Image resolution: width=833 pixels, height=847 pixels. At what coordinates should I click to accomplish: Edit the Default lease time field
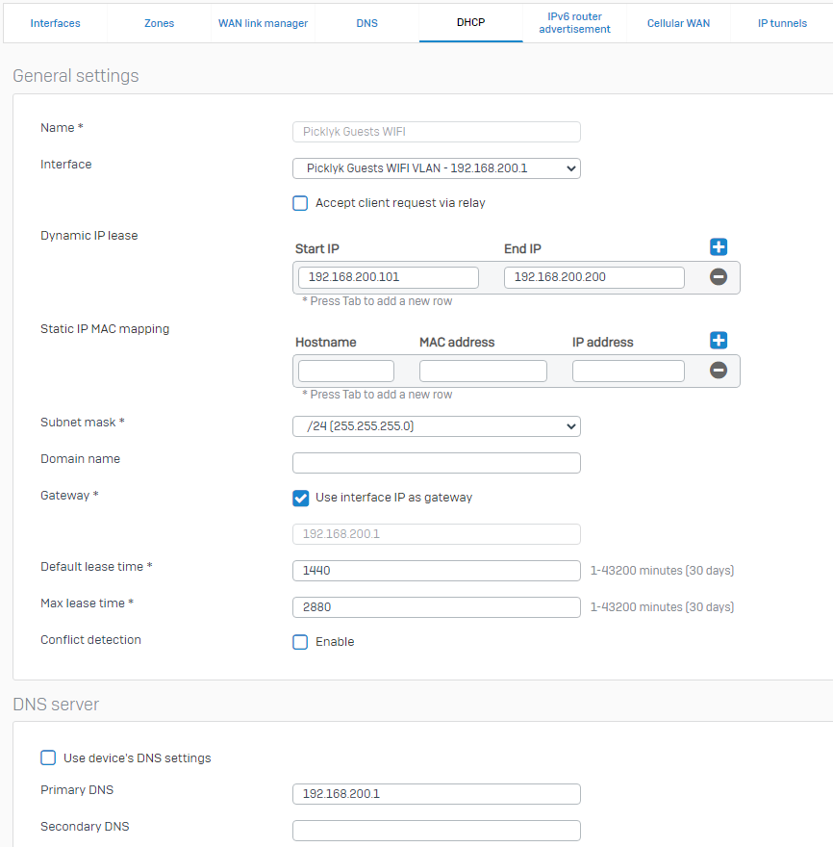coord(436,571)
